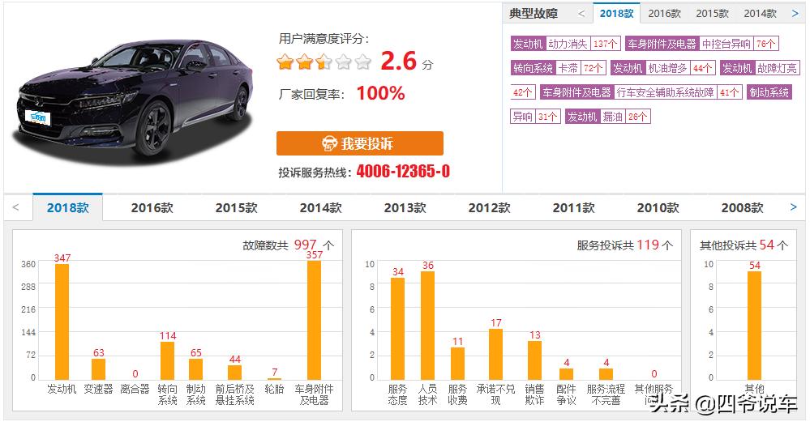810x426 pixels.
Task: Click the 承诺不兑现 bar showing 17
Action: tap(496, 354)
